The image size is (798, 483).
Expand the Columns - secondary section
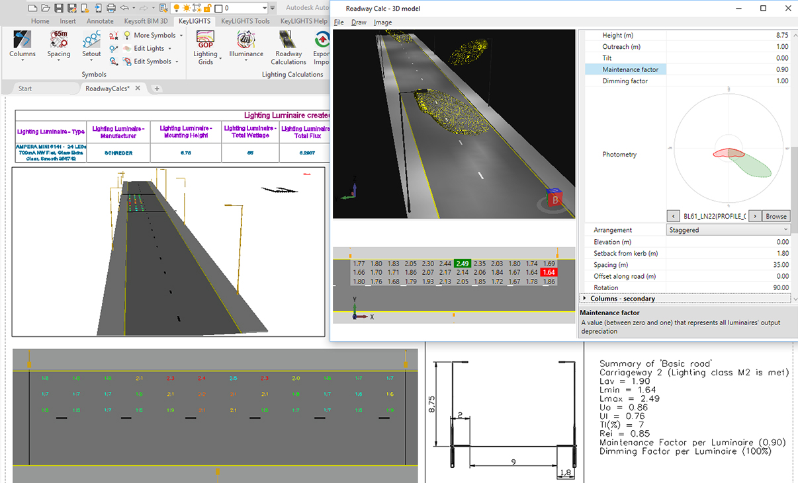click(584, 298)
